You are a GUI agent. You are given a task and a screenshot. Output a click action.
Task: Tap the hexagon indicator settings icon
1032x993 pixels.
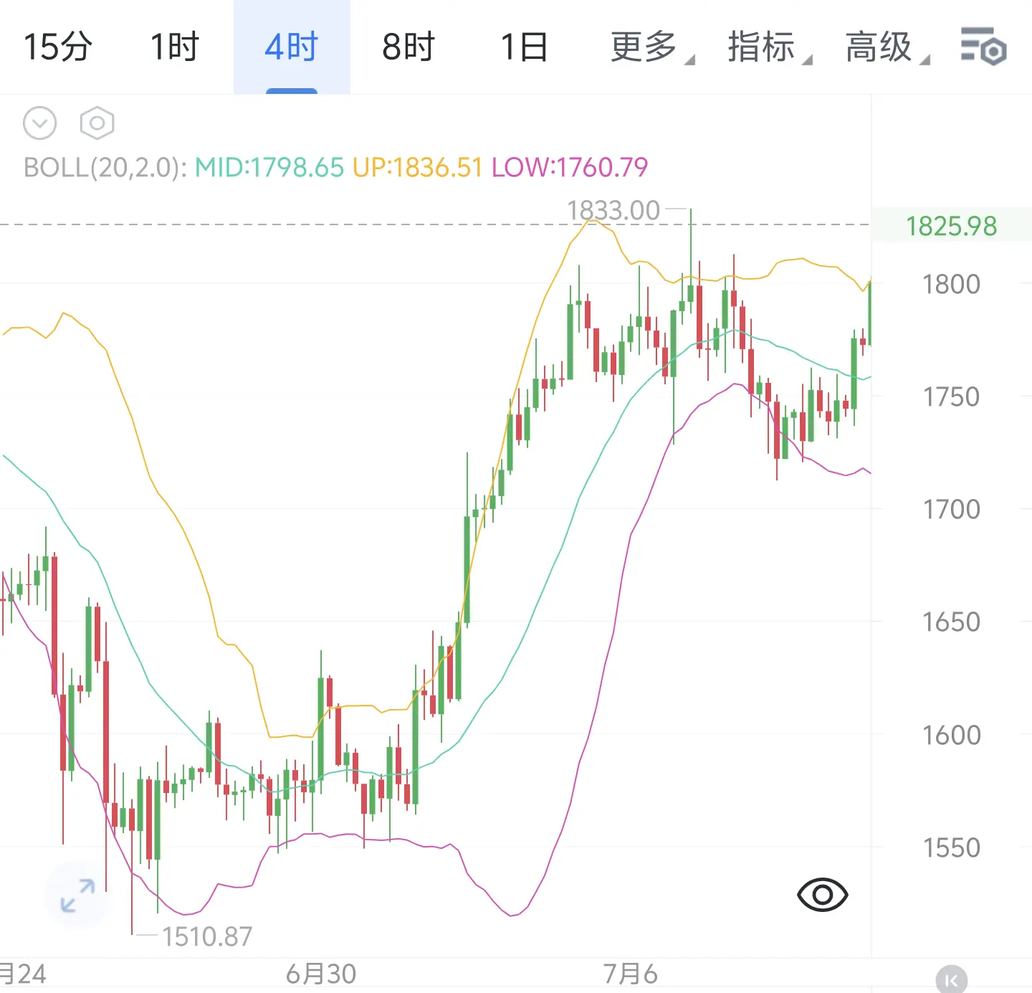(x=97, y=123)
